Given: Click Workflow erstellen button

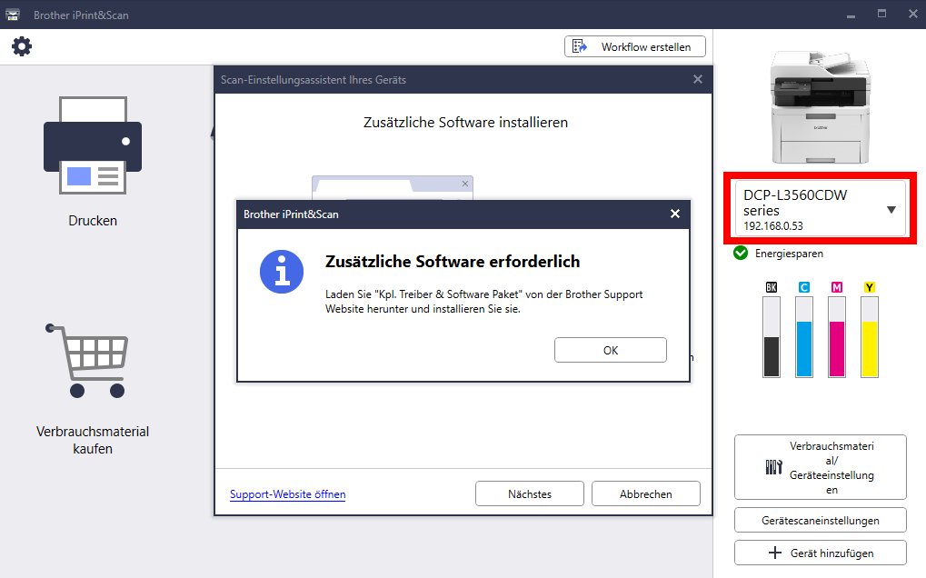Looking at the screenshot, I should pos(635,46).
